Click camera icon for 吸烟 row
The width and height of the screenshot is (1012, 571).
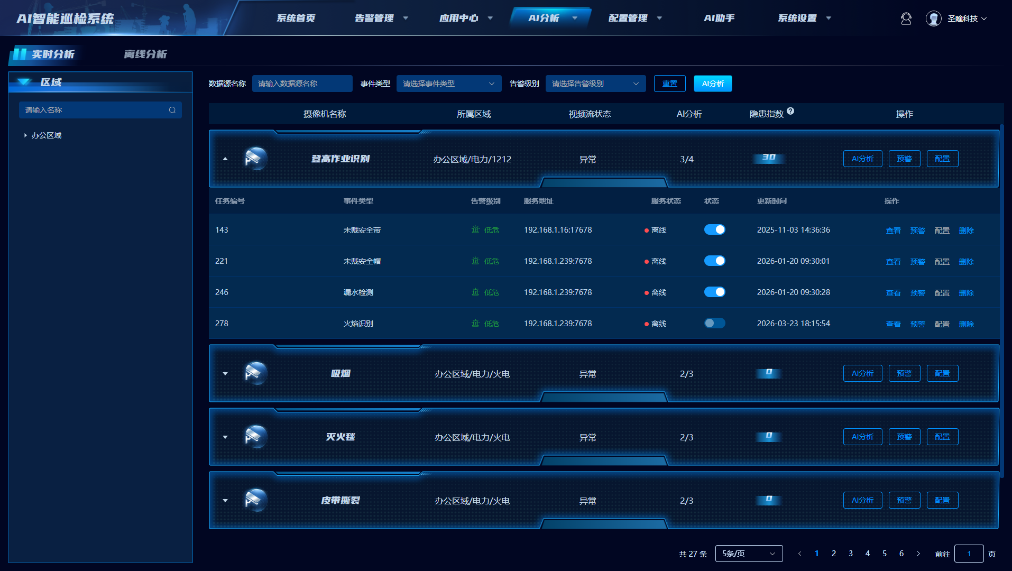tap(256, 373)
